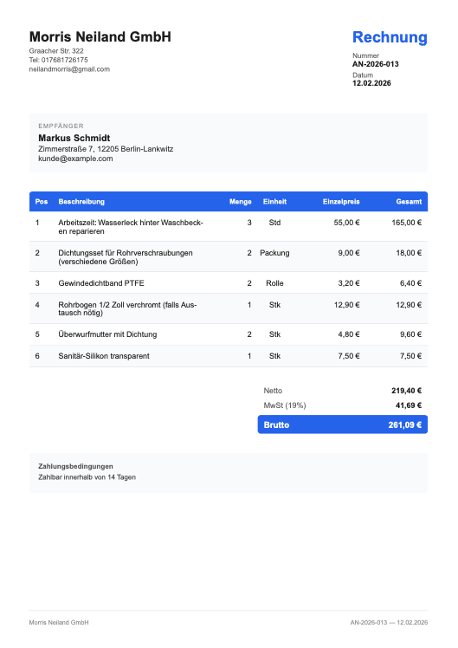Click the Brutto label in the blue bar
The height and width of the screenshot is (648, 458).
[x=276, y=424]
